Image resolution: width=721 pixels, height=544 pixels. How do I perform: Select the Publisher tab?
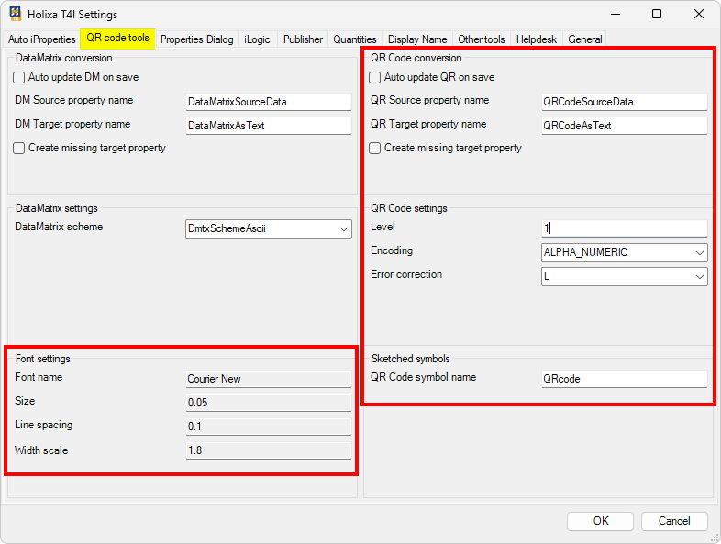point(303,39)
